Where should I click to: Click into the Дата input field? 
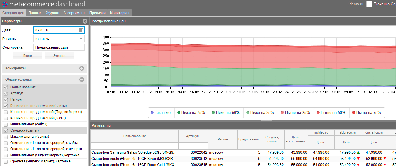tap(56, 30)
